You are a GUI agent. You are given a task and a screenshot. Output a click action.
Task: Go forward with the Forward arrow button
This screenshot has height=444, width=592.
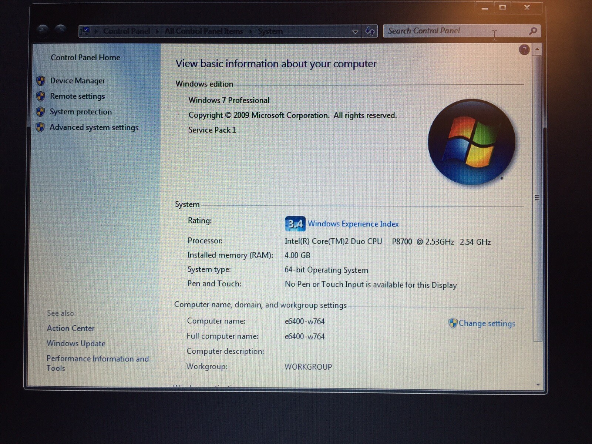coord(60,31)
